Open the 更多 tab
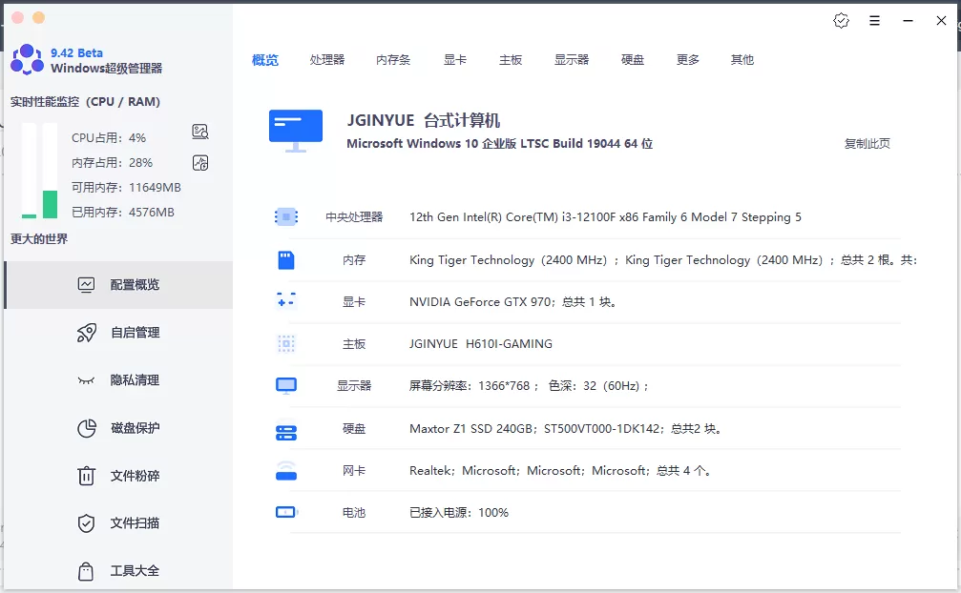This screenshot has width=961, height=593. tap(688, 59)
